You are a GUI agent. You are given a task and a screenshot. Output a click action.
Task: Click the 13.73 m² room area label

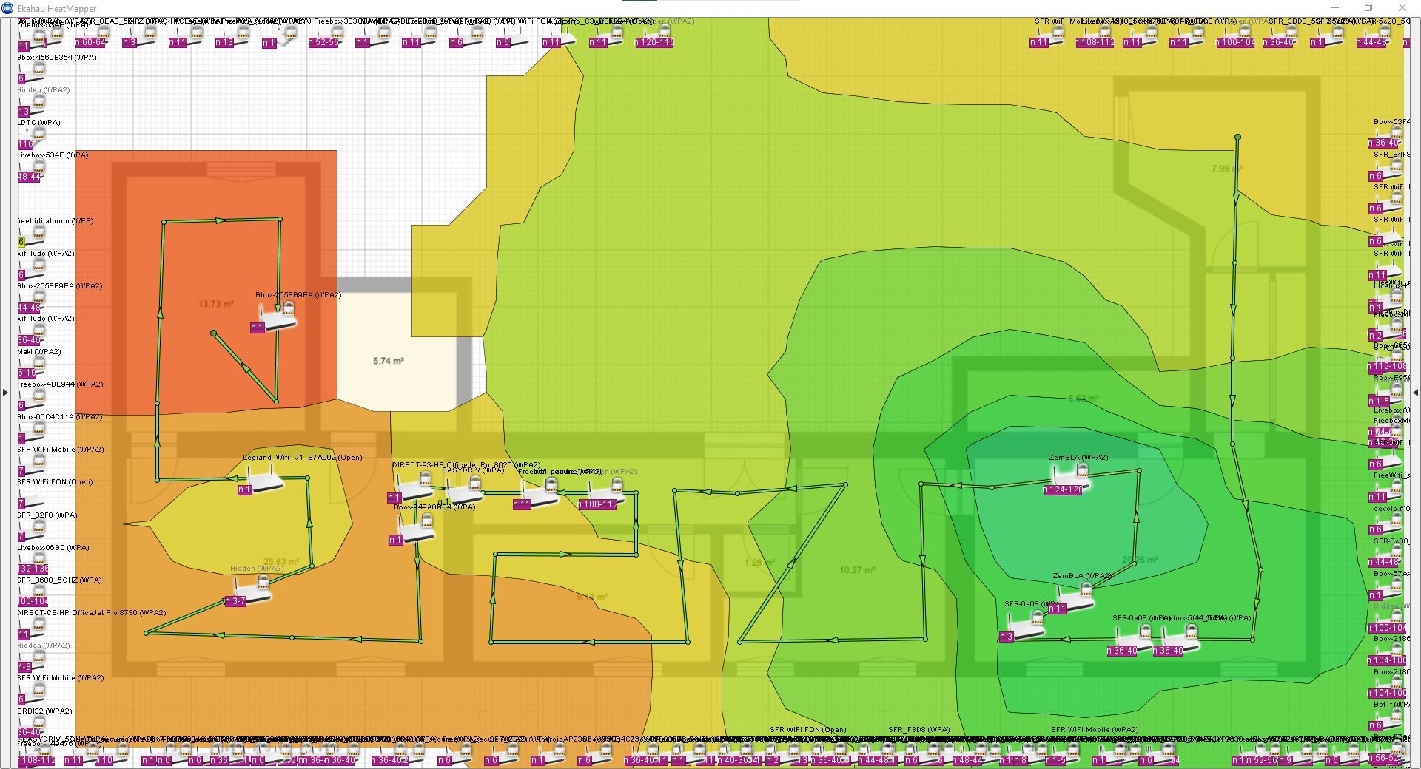click(x=215, y=304)
